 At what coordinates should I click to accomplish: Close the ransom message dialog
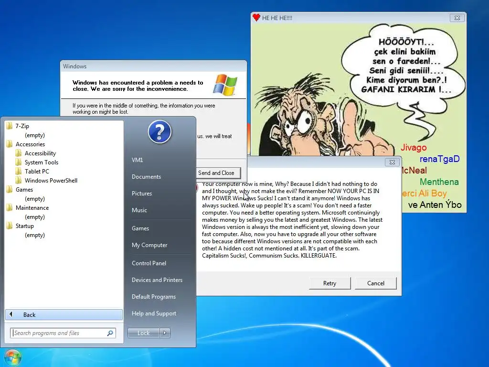pos(393,162)
